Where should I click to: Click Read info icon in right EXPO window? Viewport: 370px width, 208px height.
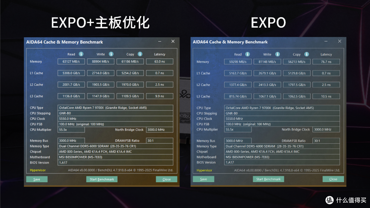248,54
